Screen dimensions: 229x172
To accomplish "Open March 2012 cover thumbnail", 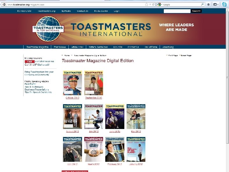I will 94,149.
